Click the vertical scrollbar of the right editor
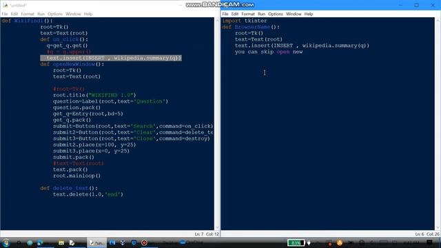This screenshot has height=248, width=441. (438, 124)
